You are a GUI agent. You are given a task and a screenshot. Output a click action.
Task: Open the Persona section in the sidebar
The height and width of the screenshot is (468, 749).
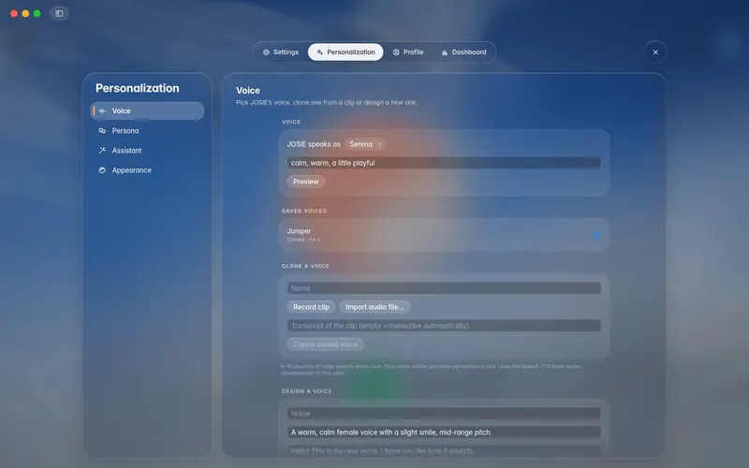(147, 130)
